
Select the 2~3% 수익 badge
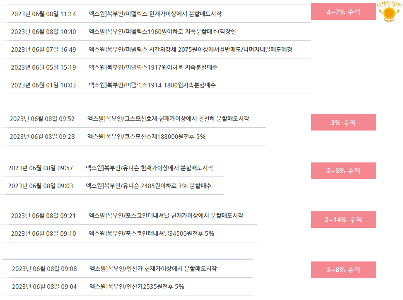(343, 171)
